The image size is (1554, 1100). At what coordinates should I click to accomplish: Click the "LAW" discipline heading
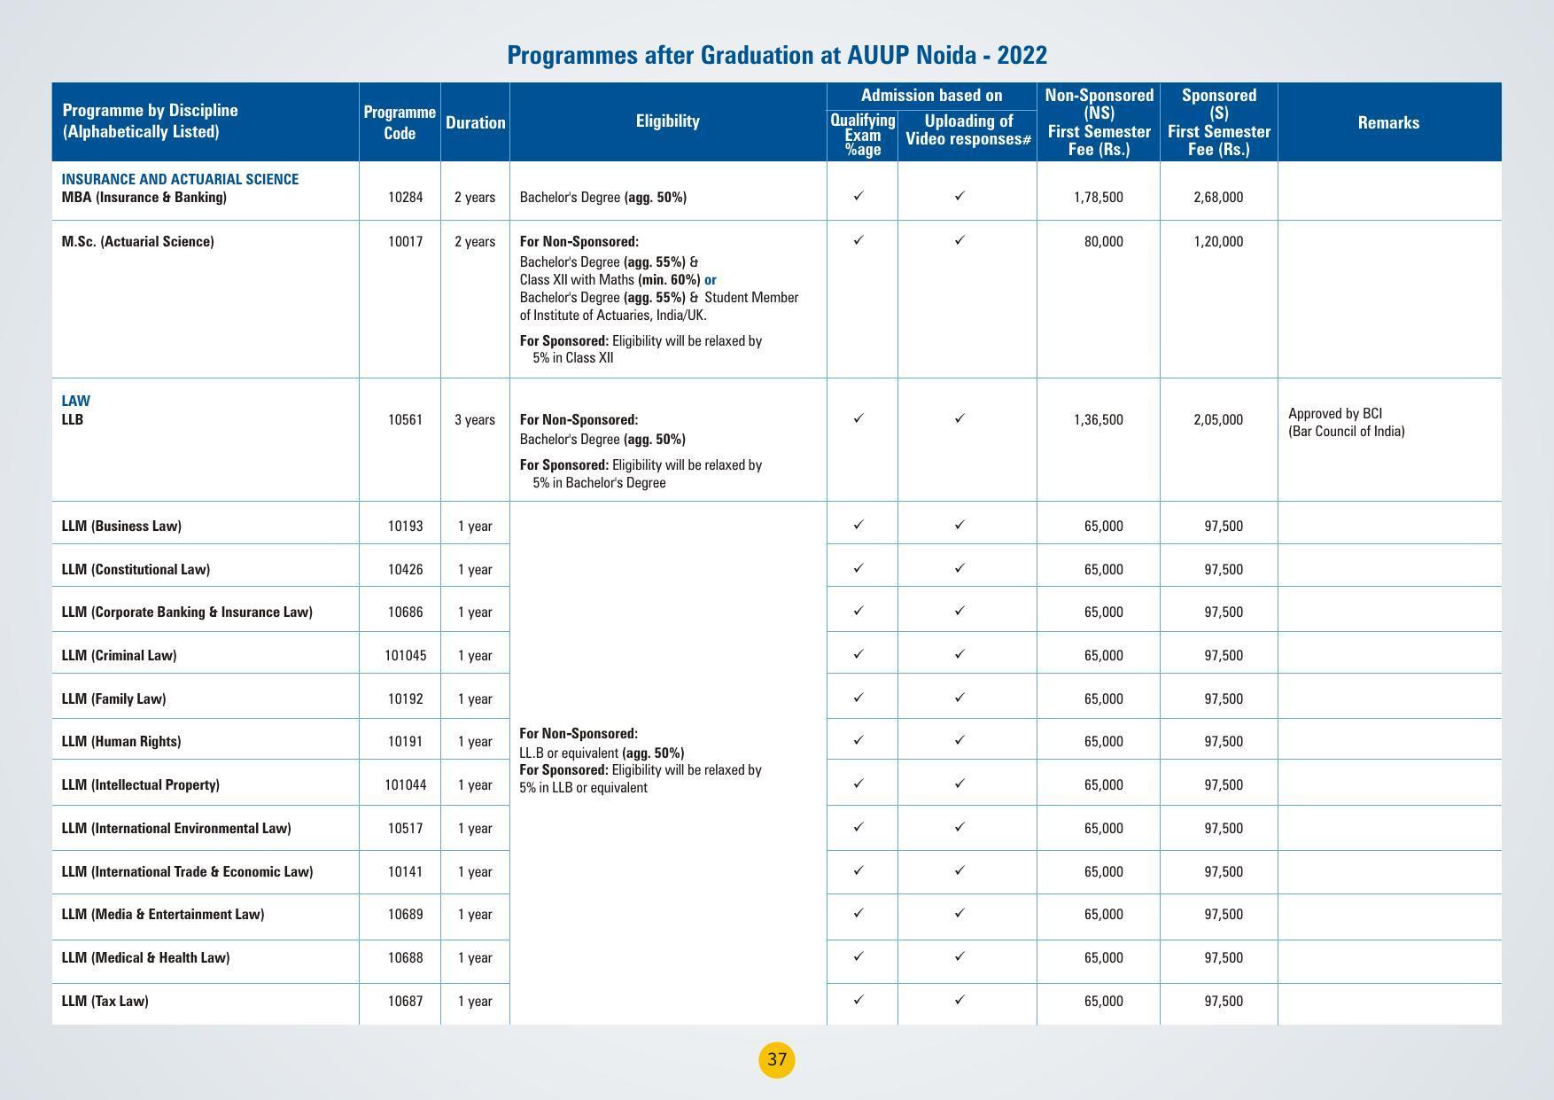(76, 401)
